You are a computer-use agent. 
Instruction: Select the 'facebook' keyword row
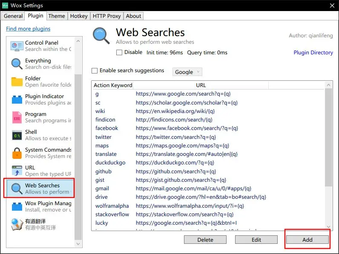208,128
